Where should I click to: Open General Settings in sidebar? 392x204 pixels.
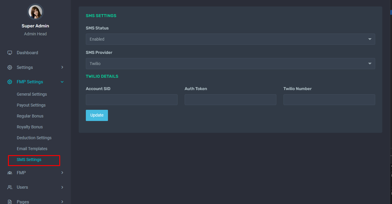[x=32, y=94]
